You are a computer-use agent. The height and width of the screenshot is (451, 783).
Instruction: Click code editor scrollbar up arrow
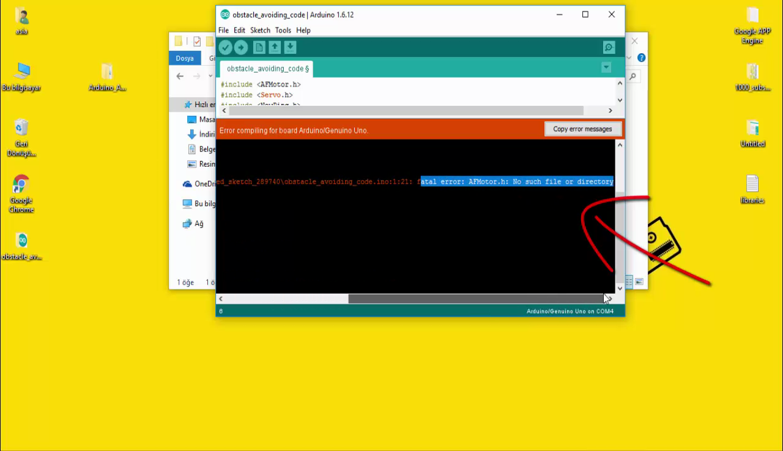point(620,84)
